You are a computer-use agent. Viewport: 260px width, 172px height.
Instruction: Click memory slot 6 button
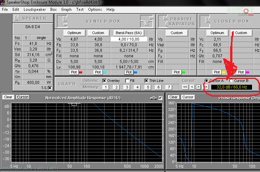tap(158, 87)
